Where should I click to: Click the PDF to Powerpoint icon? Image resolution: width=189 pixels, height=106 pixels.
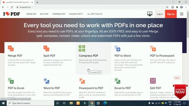click(x=153, y=48)
